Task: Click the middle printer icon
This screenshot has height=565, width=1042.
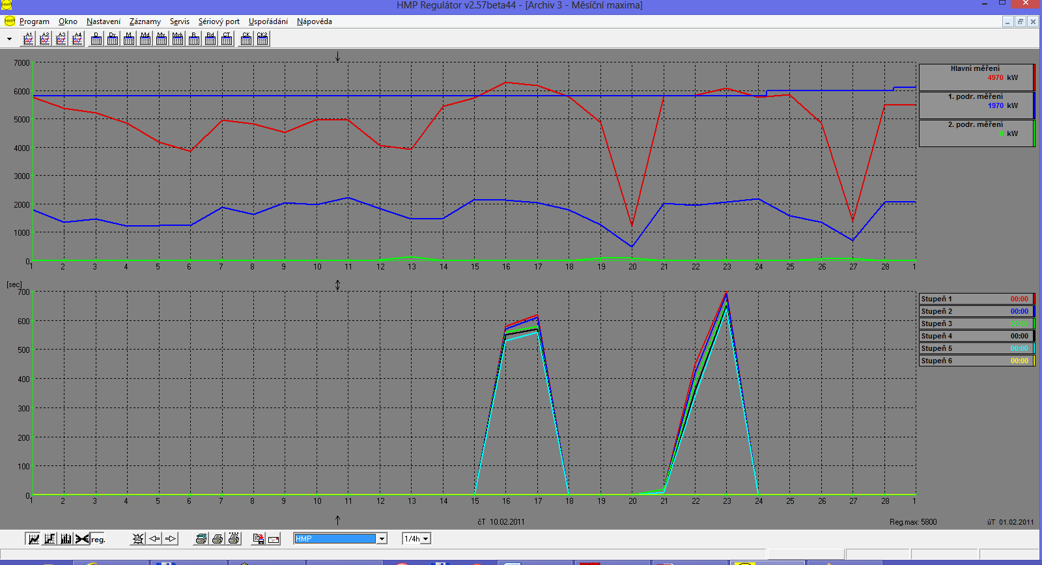Action: (218, 538)
